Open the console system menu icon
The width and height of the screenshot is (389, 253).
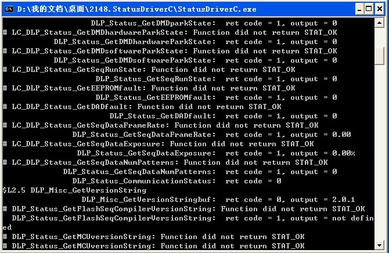[9, 9]
